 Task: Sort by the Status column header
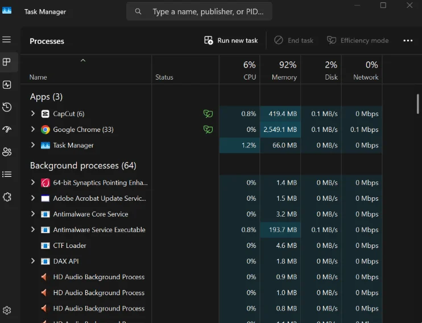point(185,70)
